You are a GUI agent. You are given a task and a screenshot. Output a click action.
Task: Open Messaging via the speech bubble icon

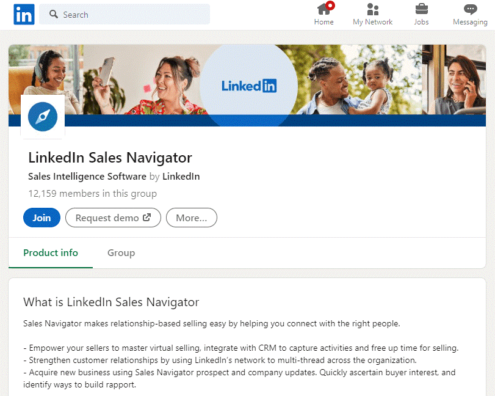click(x=469, y=9)
